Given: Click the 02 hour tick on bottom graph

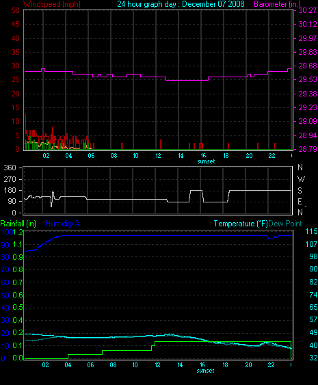Looking at the screenshot, I should click(x=45, y=365).
